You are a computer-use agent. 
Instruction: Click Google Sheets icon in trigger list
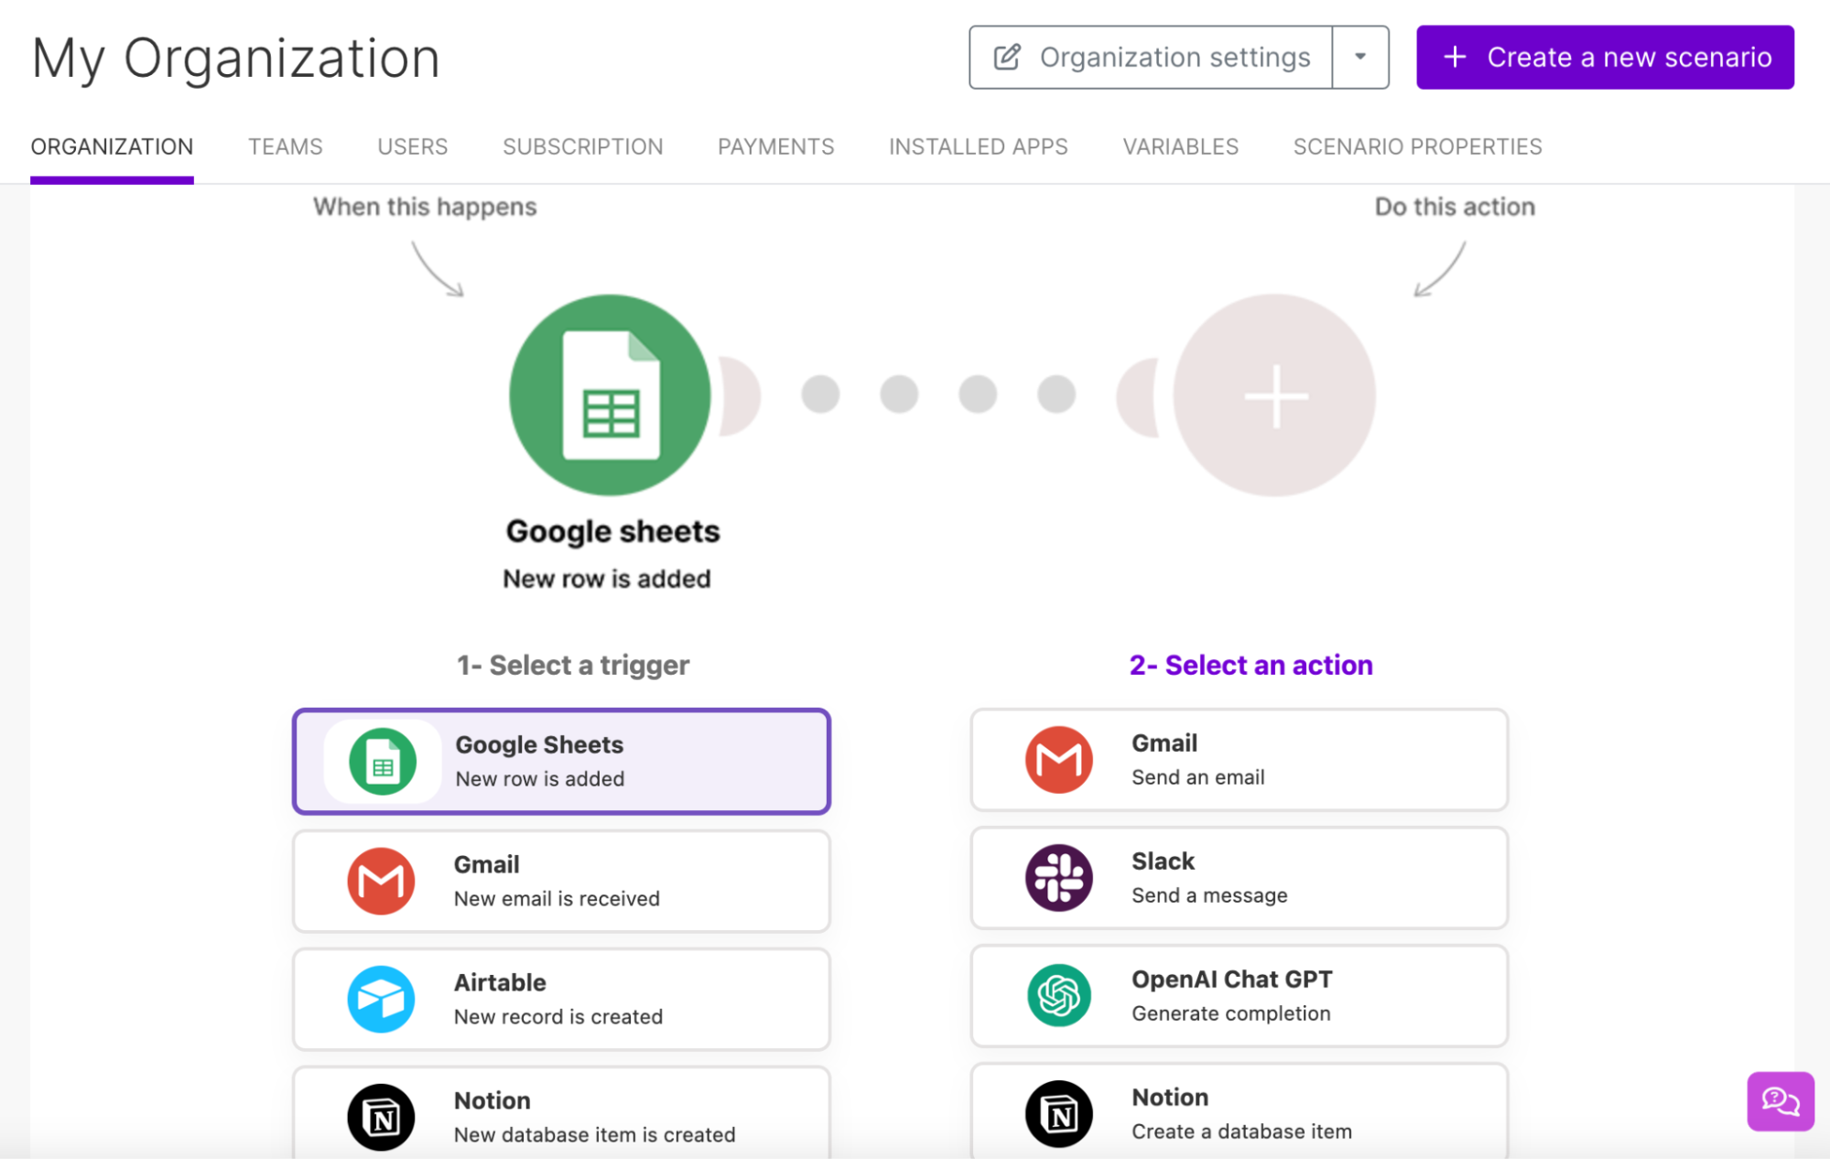(x=383, y=762)
